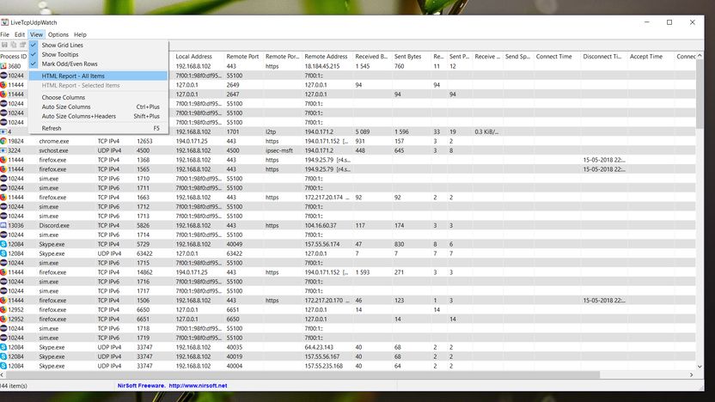The height and width of the screenshot is (402, 715).
Task: Click remote address 104.16.60.37
Action: point(321,226)
